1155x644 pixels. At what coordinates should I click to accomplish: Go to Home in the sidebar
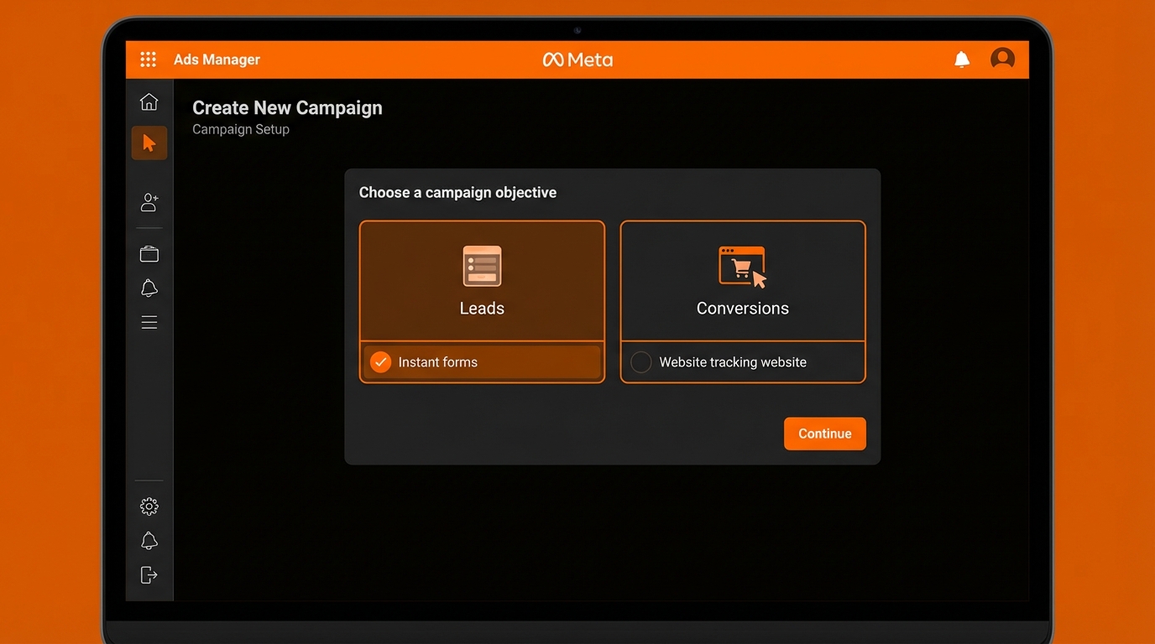coord(149,102)
